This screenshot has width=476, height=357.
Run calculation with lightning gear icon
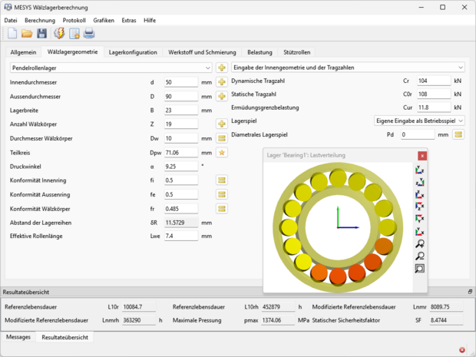pos(59,33)
